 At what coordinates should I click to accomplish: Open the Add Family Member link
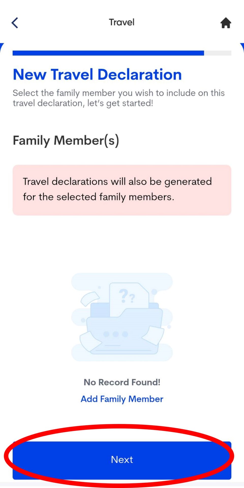point(122,399)
